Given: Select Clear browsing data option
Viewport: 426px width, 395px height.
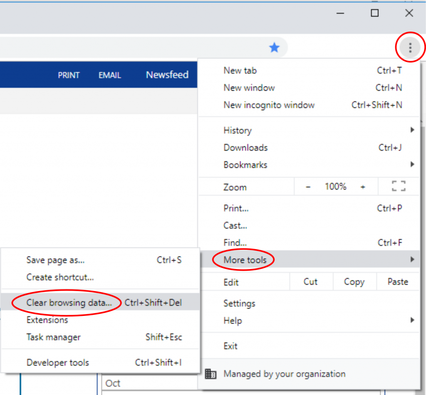Looking at the screenshot, I should coord(69,303).
